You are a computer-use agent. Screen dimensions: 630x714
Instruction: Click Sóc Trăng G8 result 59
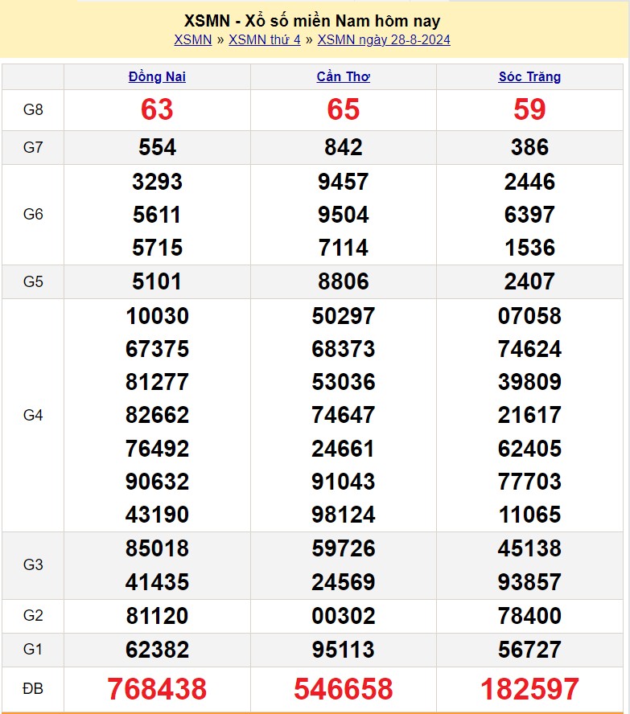[x=529, y=110]
